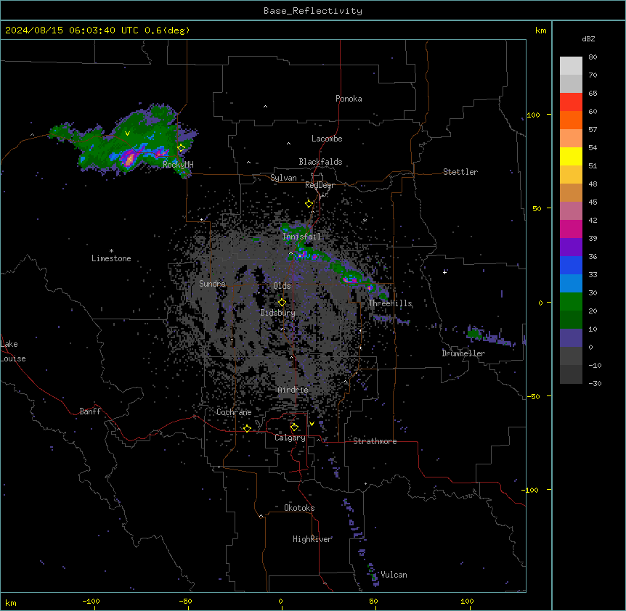Select the yellow V marker in the RockyMH storm
626x611 pixels.
click(x=127, y=134)
